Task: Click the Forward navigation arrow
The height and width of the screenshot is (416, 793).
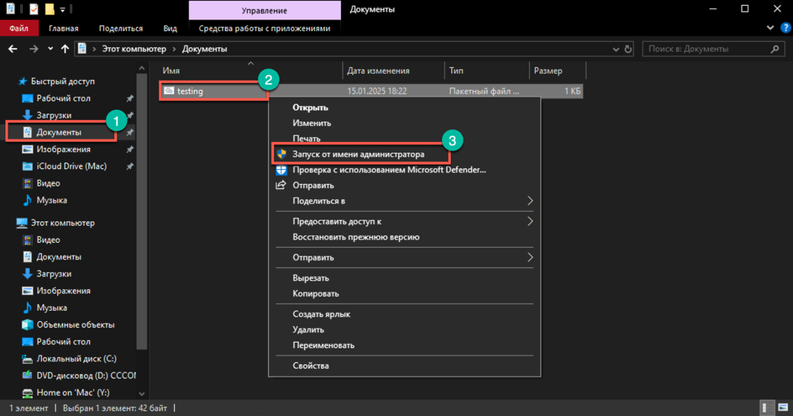Action: [34, 49]
